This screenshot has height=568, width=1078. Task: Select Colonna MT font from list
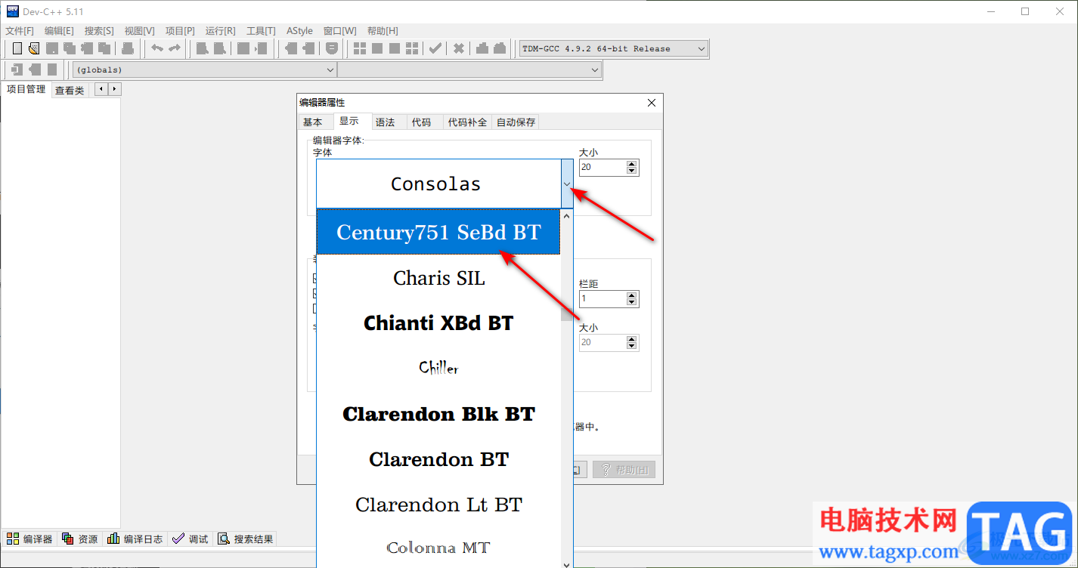click(438, 548)
